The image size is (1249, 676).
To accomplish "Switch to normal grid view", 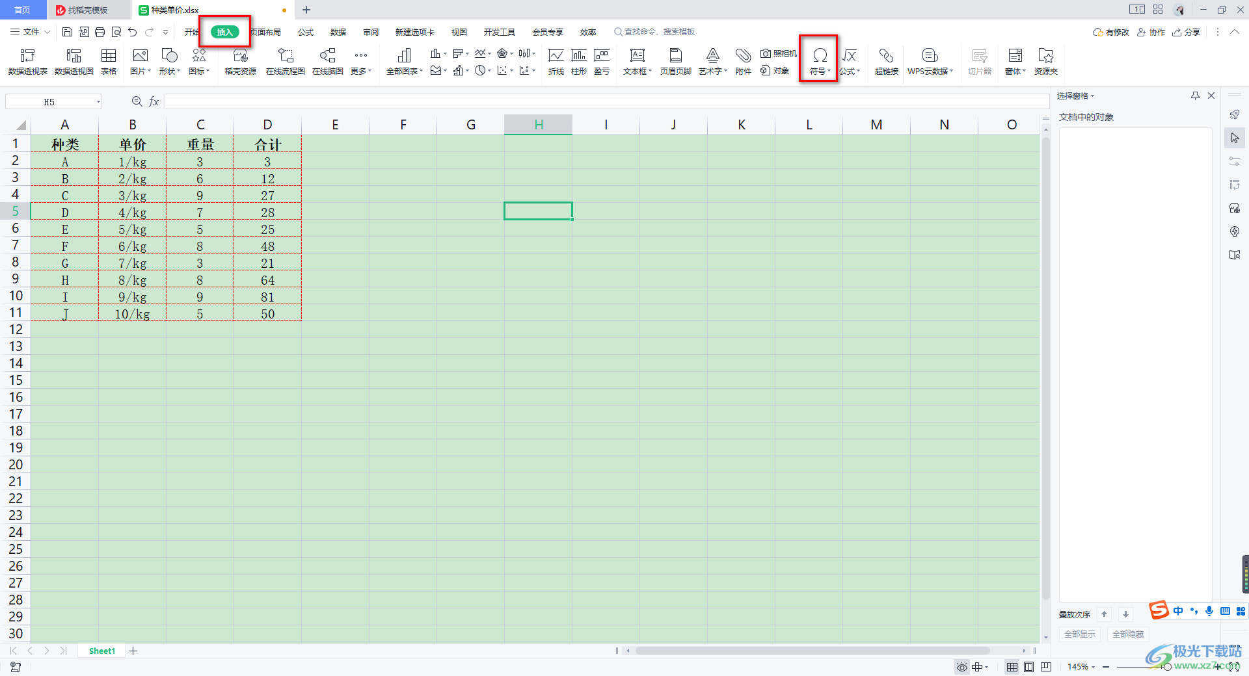I will [1012, 667].
